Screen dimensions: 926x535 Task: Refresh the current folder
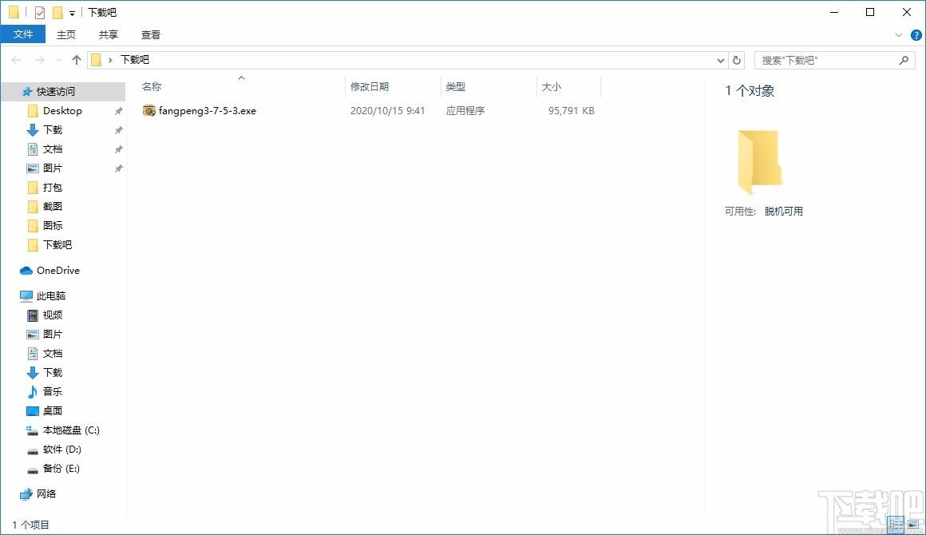coord(737,60)
